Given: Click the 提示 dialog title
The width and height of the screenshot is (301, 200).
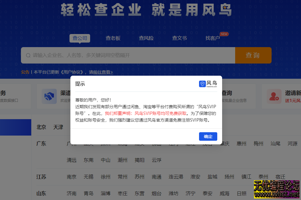Looking at the screenshot, I should point(80,84).
